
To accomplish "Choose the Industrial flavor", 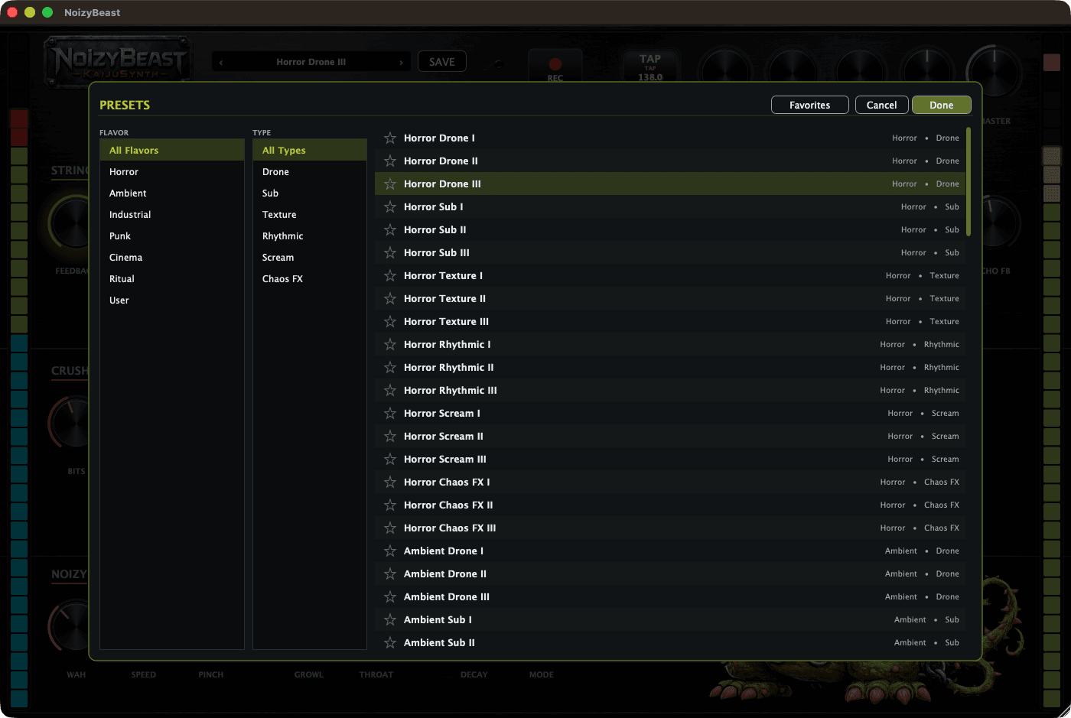I will pos(172,215).
